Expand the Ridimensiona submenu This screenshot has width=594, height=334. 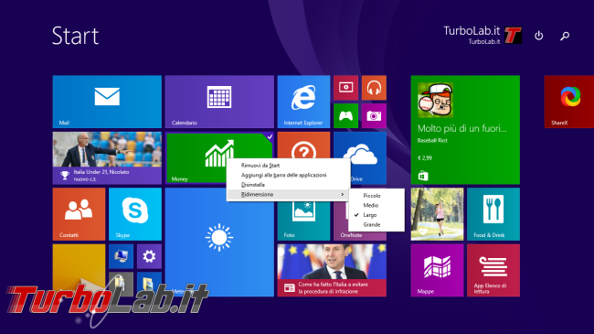click(x=288, y=194)
